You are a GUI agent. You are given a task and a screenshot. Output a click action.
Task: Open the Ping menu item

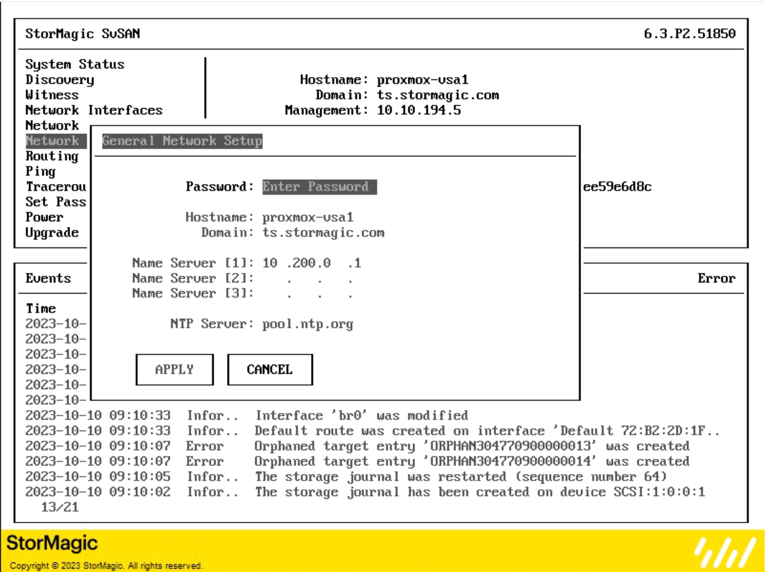tap(41, 172)
